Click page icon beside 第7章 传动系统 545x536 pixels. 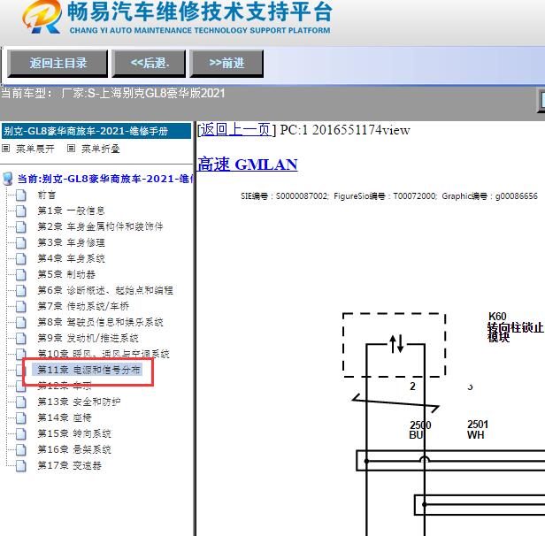click(21, 307)
